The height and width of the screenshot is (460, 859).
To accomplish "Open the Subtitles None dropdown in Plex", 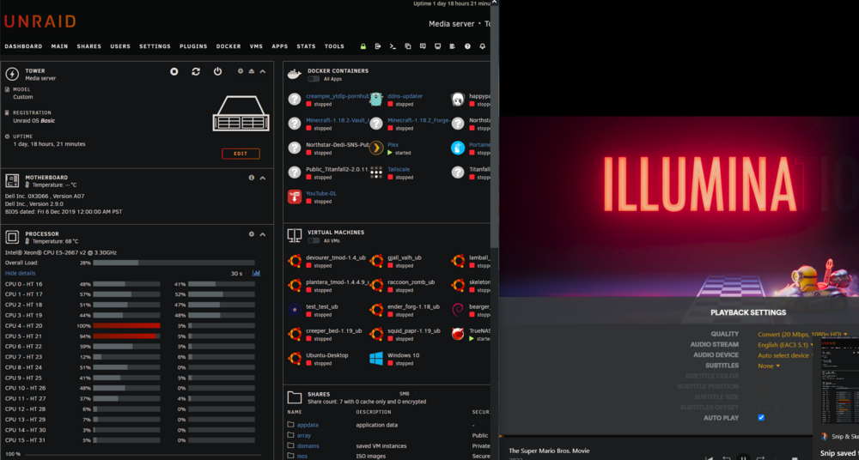I will [x=769, y=366].
